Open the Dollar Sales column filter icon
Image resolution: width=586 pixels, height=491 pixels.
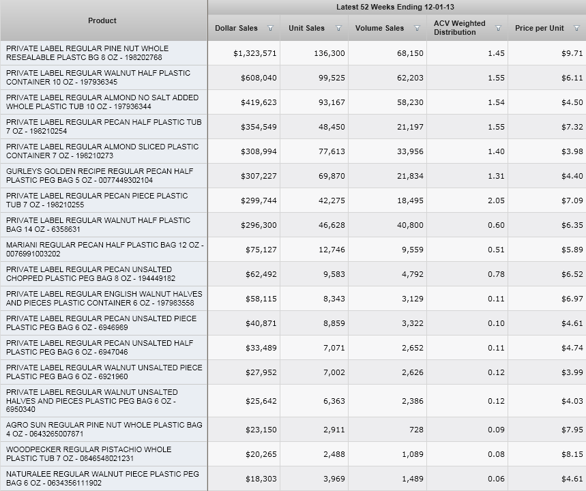[x=271, y=29]
